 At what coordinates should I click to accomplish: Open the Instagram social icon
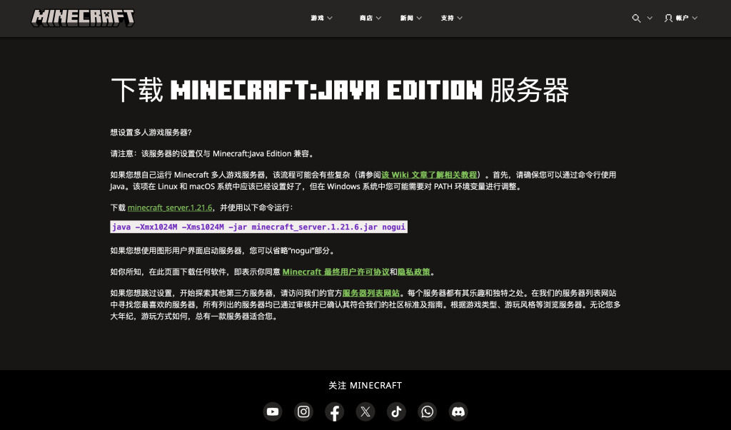(304, 411)
